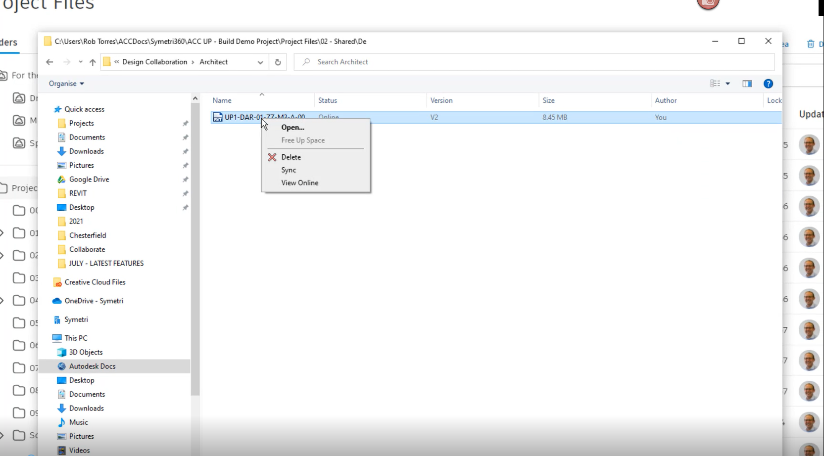Open recent locations dropdown arrow
Viewport: 824px width, 456px height.
click(80, 62)
